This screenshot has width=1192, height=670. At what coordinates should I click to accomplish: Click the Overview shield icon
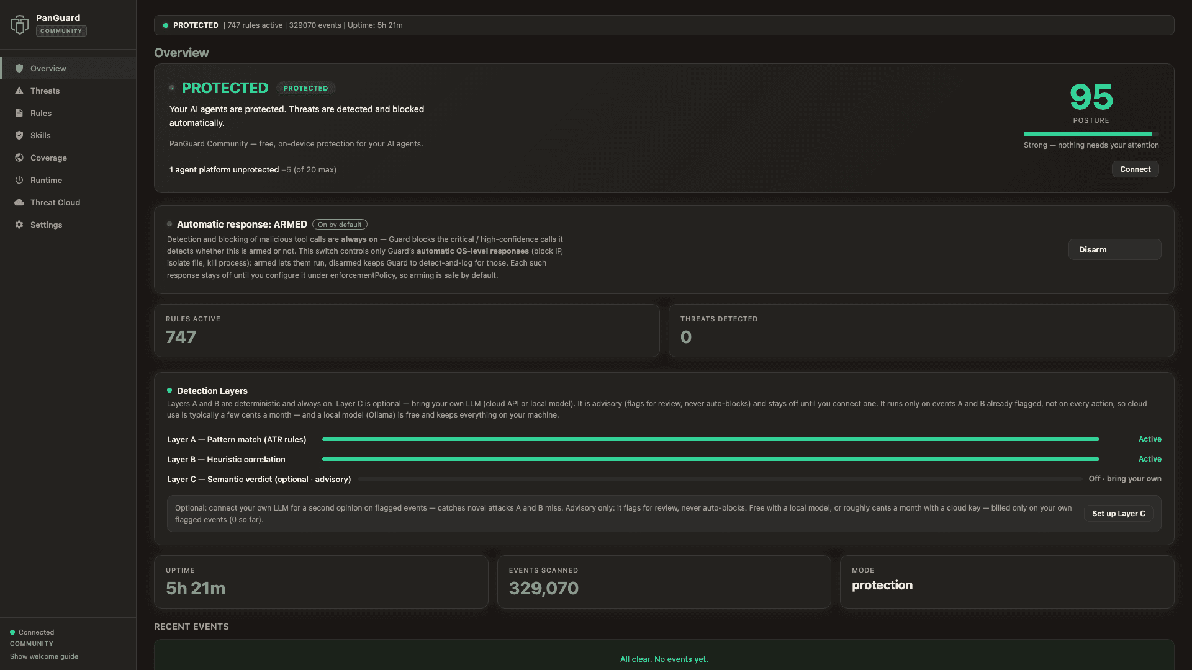(19, 68)
